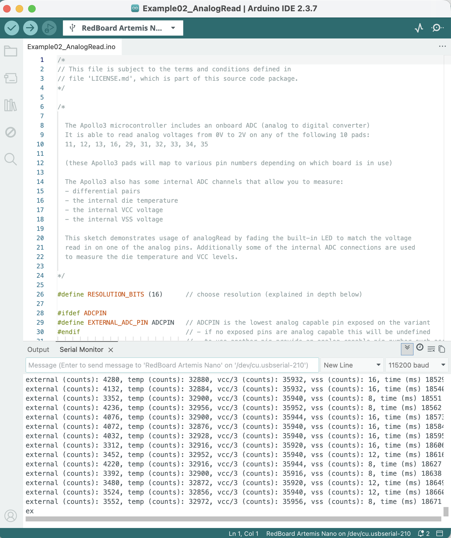Open the Library Manager sidebar icon

pyautogui.click(x=11, y=105)
